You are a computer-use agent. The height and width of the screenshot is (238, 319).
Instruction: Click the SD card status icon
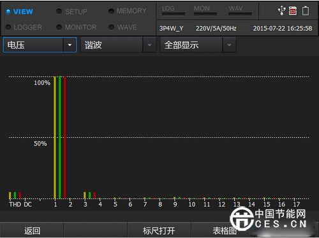293,11
